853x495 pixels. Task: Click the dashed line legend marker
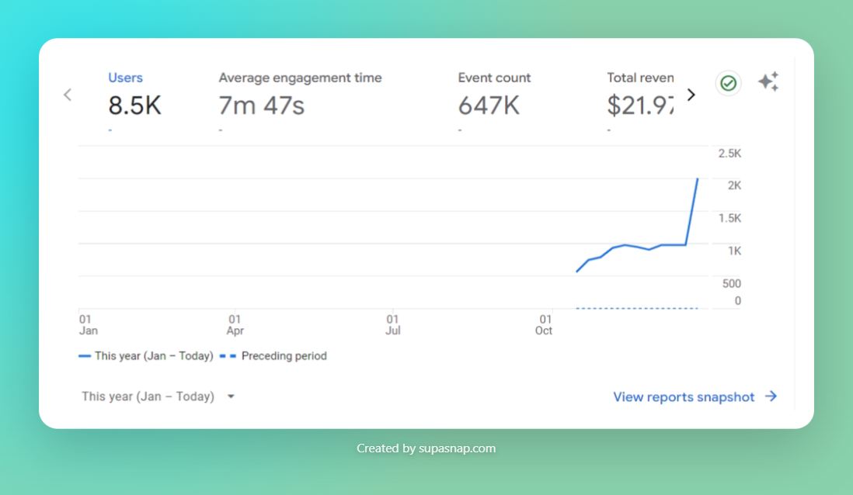click(228, 356)
